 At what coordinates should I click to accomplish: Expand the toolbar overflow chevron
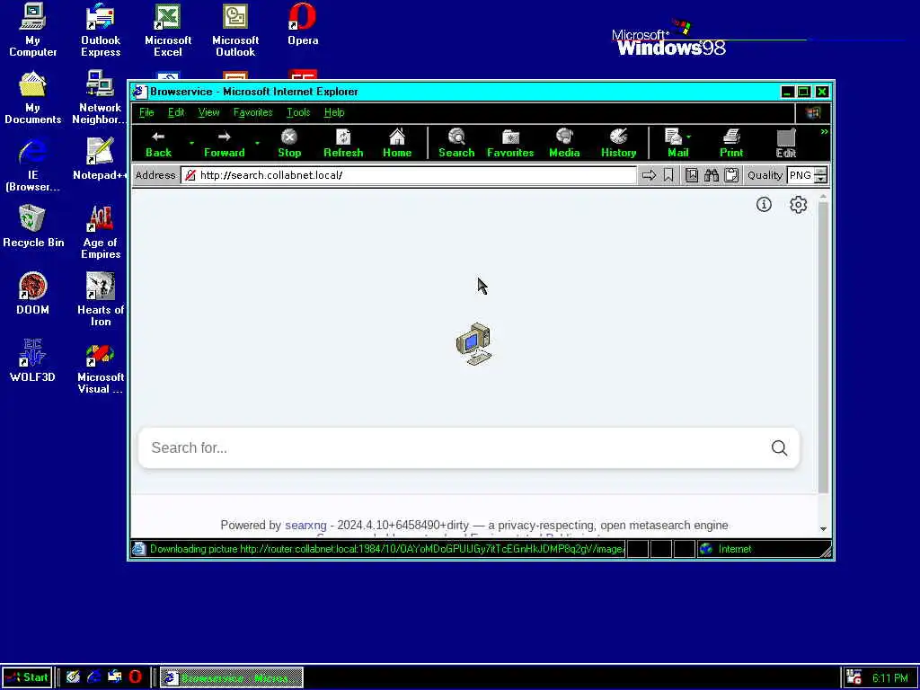824,132
